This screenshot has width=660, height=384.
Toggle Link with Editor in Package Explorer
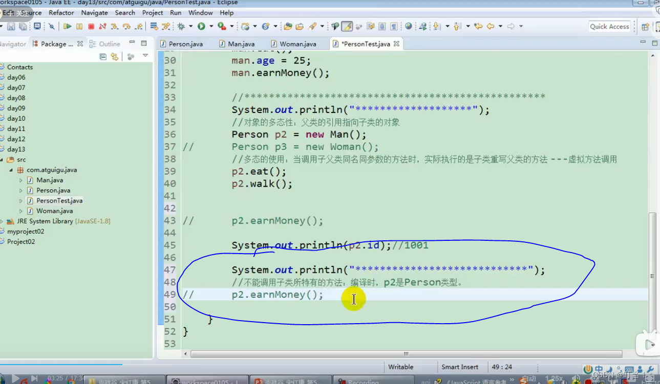click(x=114, y=56)
